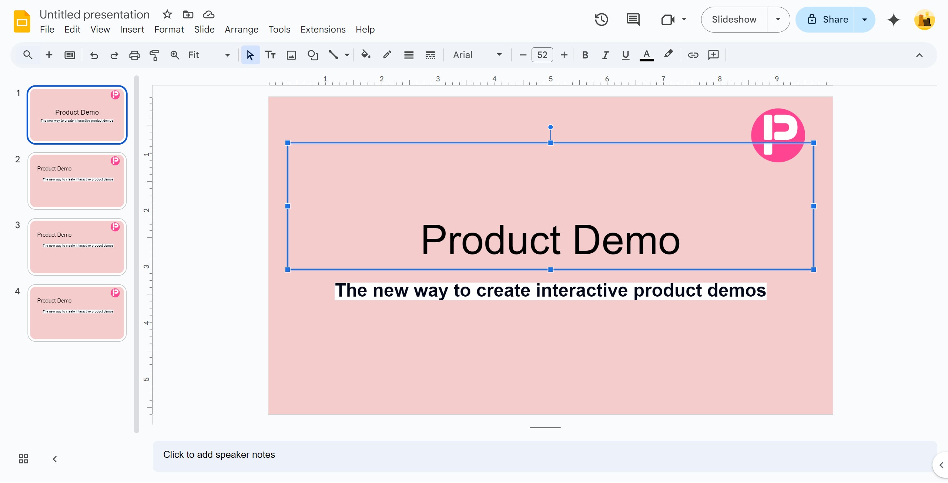The height and width of the screenshot is (483, 948).
Task: Expand the line tool dropdown arrow
Action: tap(347, 55)
